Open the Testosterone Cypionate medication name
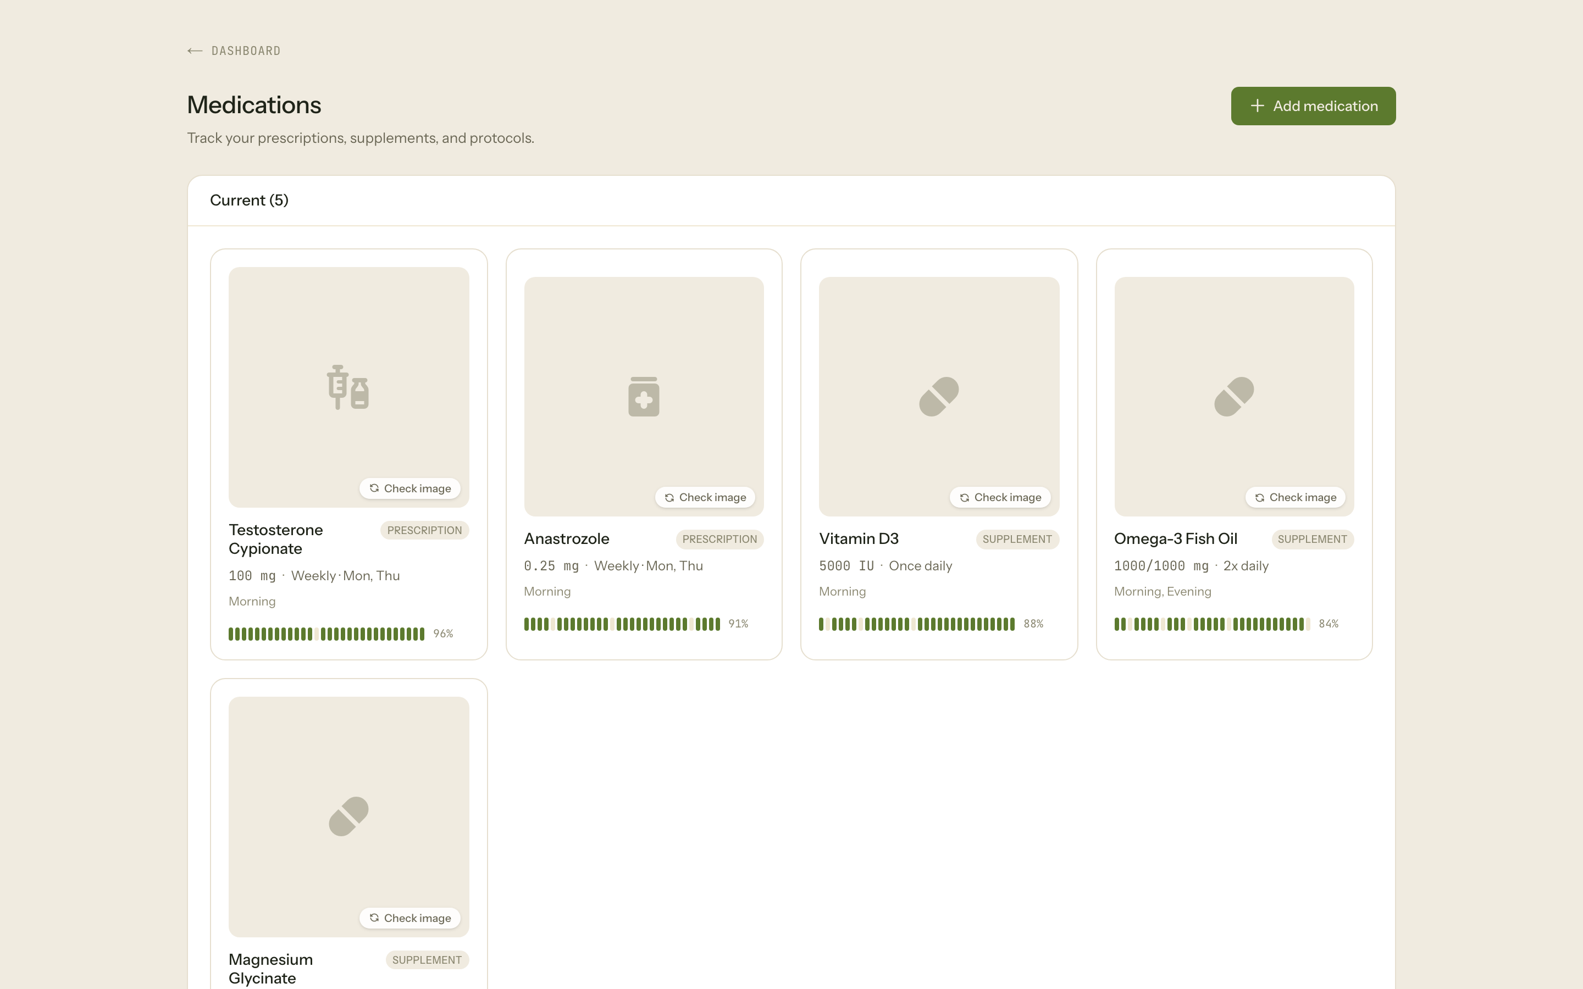 coord(275,539)
